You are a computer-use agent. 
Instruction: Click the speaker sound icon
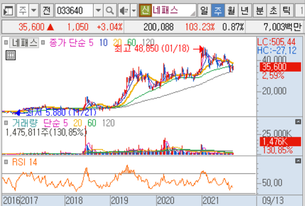point(124,10)
